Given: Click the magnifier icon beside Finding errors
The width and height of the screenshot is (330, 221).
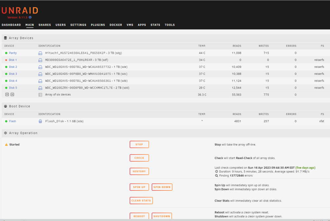Looking at the screenshot, I should pos(216,176).
